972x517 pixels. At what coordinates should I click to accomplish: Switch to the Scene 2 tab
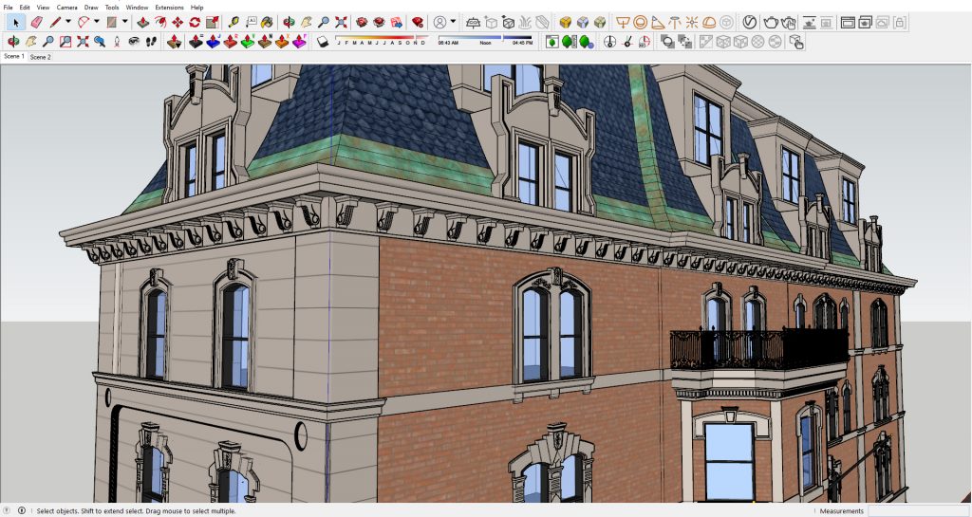tap(40, 57)
